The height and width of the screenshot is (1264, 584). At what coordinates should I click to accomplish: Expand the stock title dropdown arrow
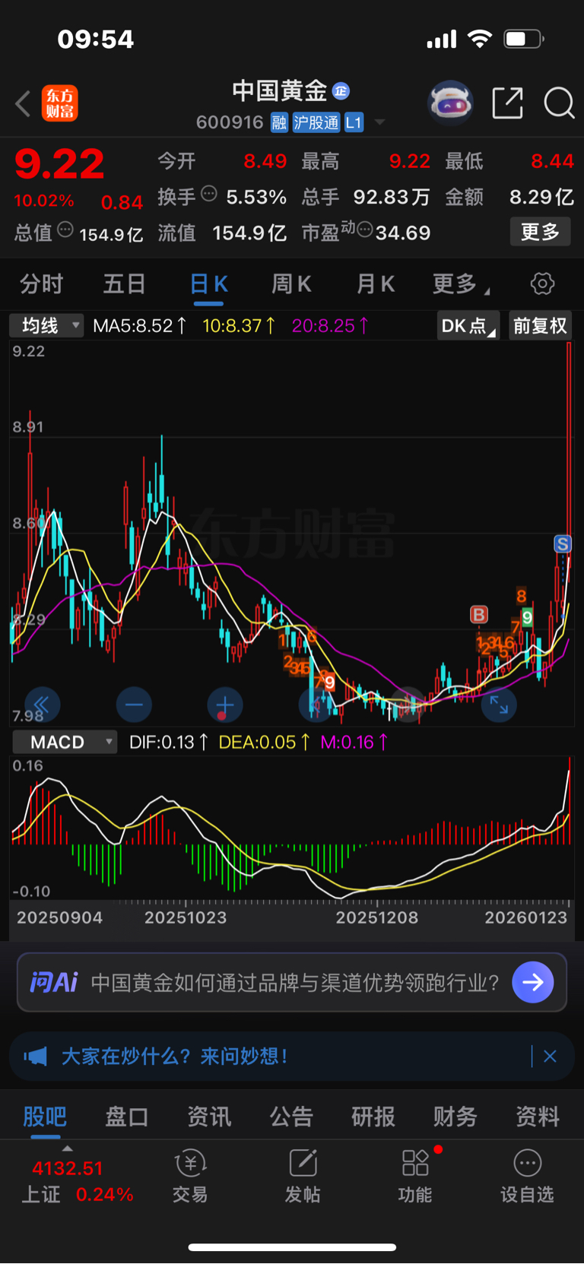tap(379, 122)
